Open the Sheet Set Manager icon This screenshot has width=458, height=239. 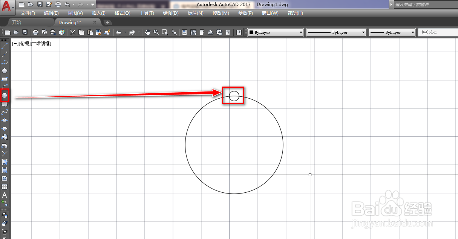[211, 32]
